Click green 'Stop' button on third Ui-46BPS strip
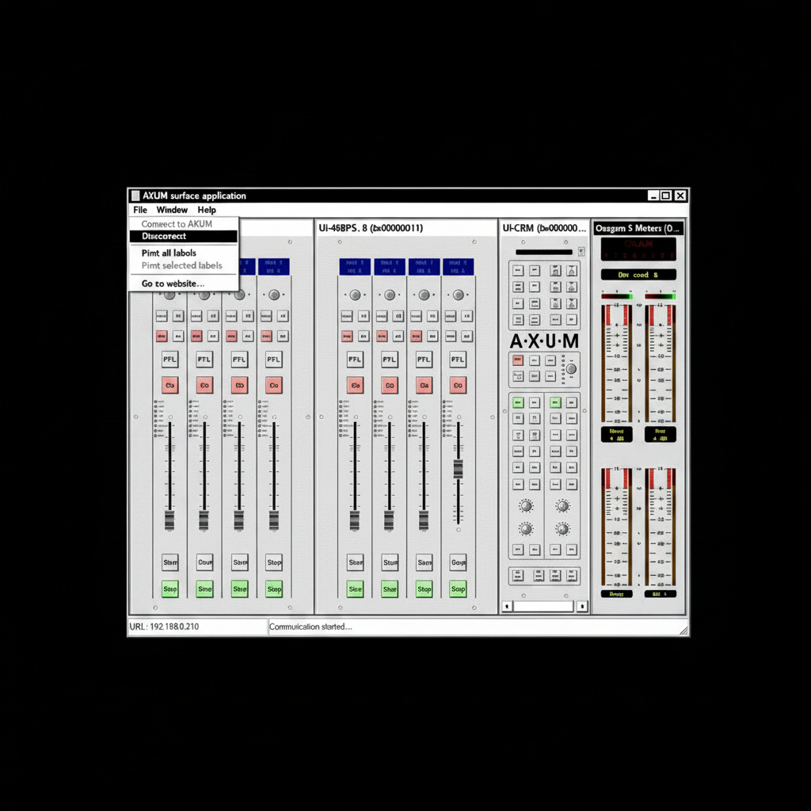Viewport: 811px width, 811px height. [424, 589]
